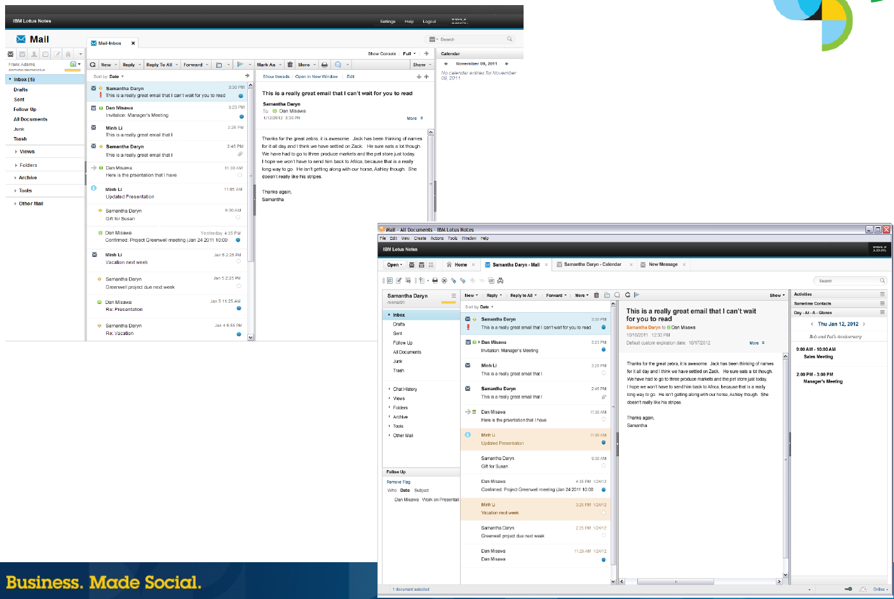Toggle read circle on Notes 'Greenwell project due next week'

[x=604, y=535]
